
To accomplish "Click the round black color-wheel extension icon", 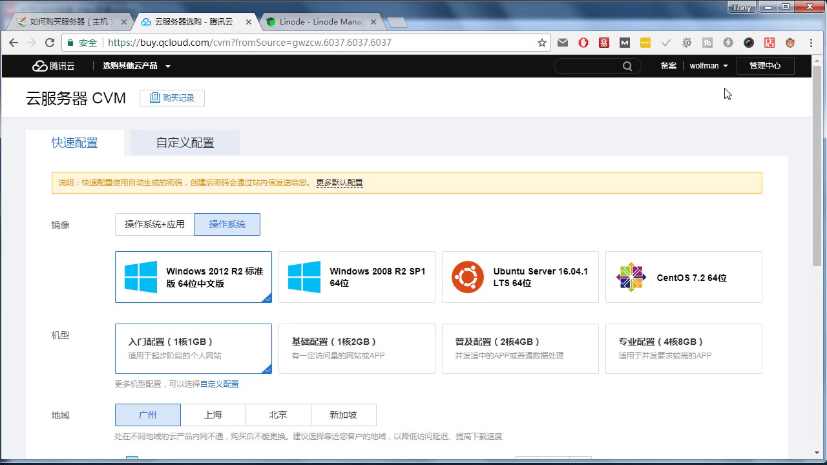I will (x=749, y=43).
